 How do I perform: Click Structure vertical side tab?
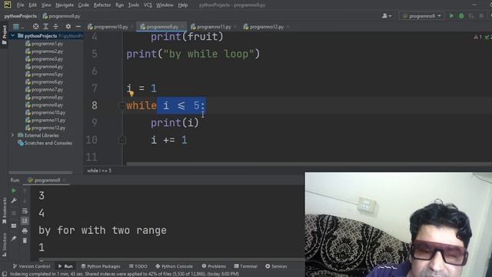pos(5,245)
